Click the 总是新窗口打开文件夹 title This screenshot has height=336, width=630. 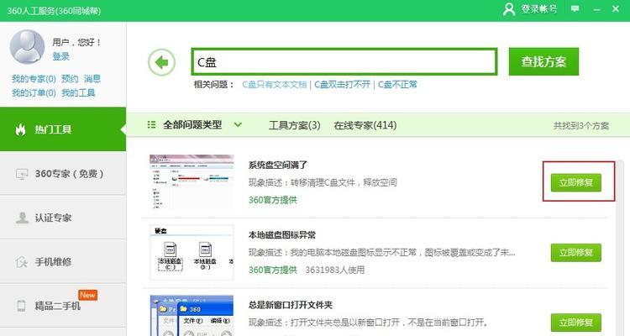(291, 305)
